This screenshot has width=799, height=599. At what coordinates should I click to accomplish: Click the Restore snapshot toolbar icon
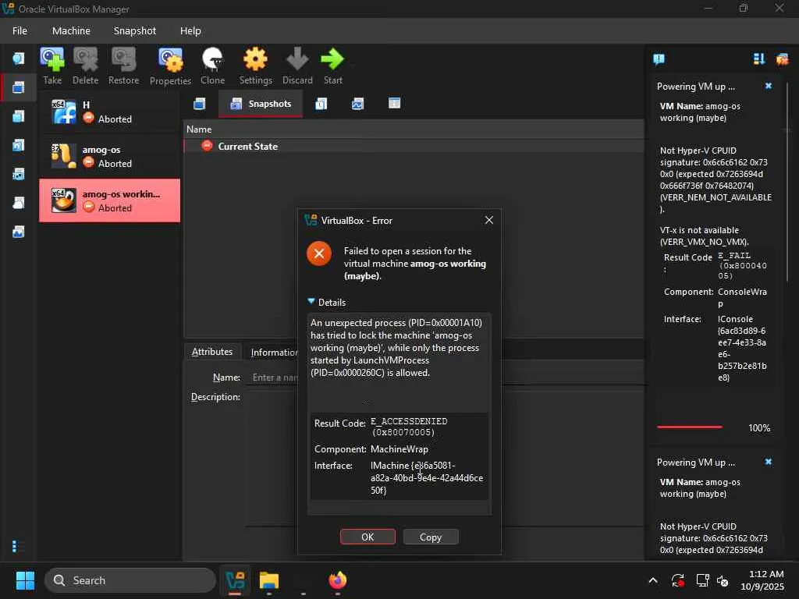tap(123, 66)
